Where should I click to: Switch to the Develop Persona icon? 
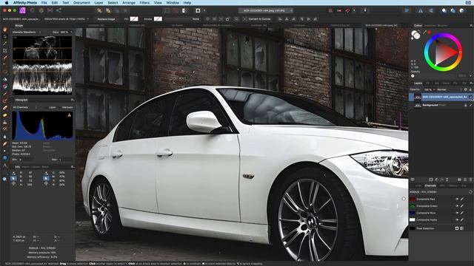[41, 10]
